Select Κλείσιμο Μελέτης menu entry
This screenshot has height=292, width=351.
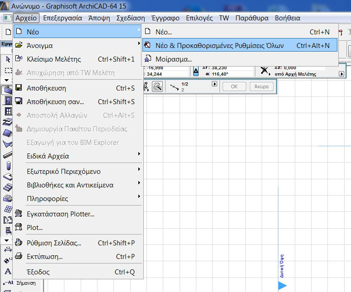78,59
